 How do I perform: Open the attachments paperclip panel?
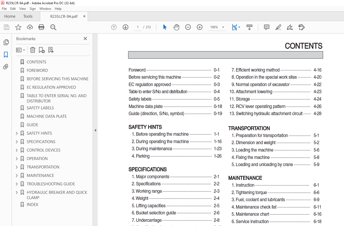click(x=6, y=67)
